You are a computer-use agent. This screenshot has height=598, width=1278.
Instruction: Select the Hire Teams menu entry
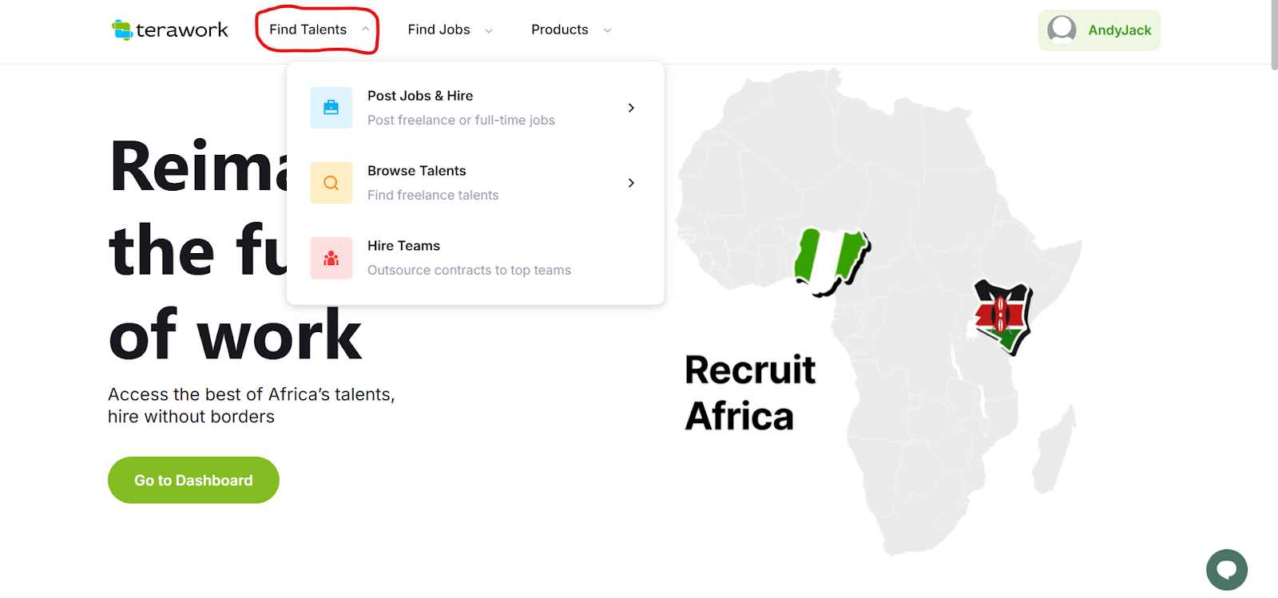403,246
